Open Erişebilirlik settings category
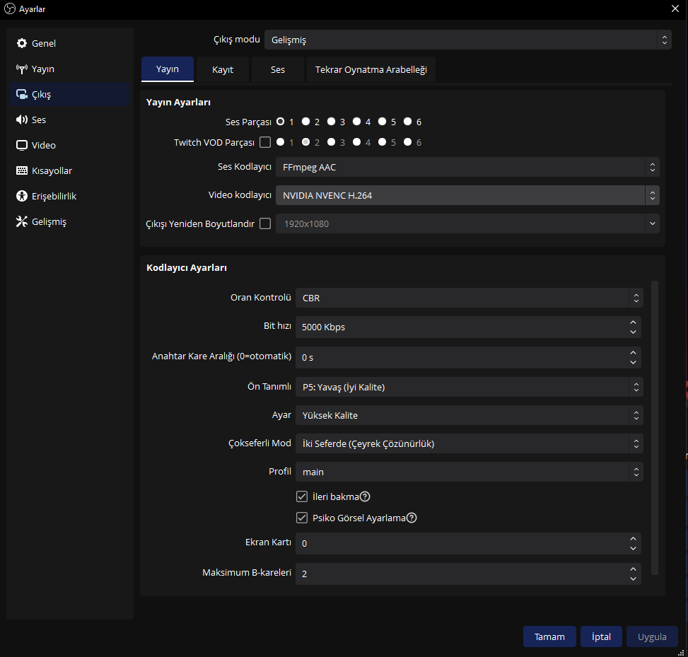Viewport: 688px width, 657px height. (70, 196)
